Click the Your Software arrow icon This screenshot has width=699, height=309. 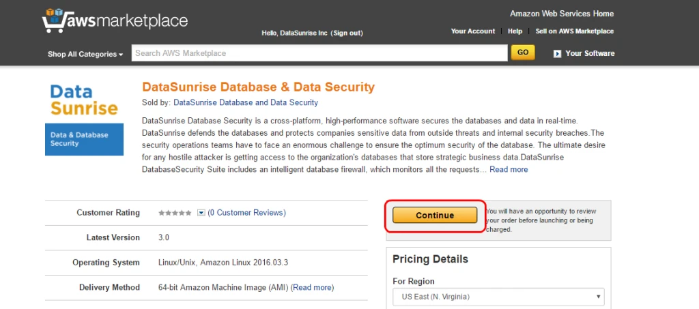(557, 53)
